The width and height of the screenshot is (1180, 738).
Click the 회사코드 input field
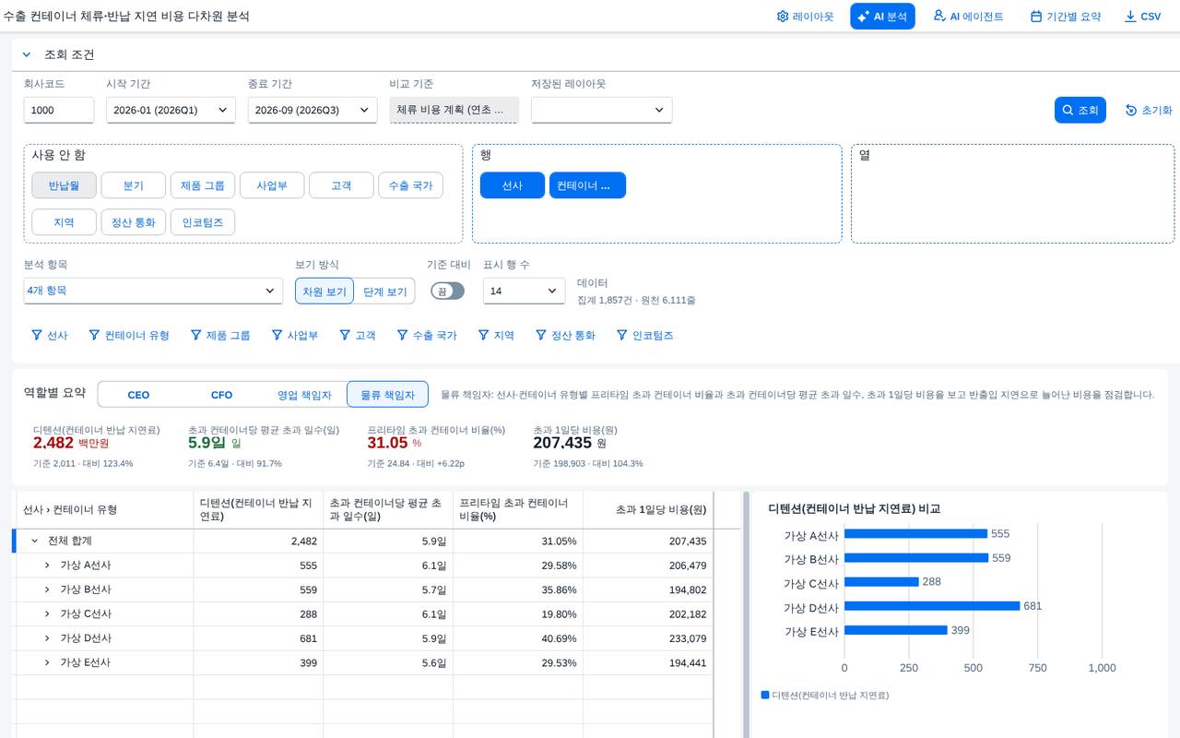tap(59, 110)
